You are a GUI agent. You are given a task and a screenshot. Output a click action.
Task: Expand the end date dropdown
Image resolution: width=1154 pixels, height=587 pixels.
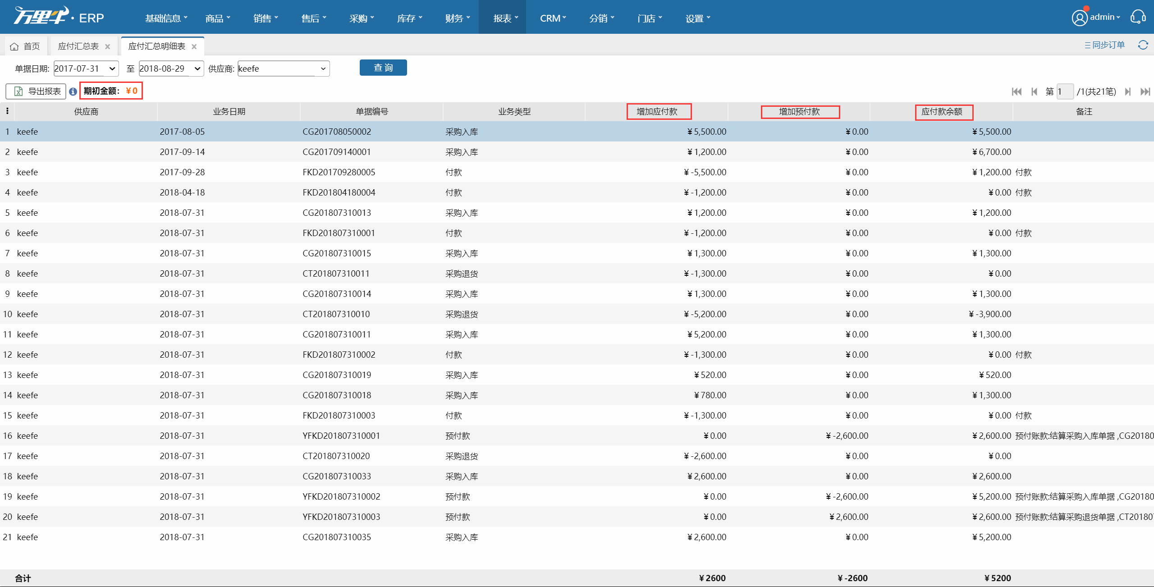[x=197, y=68]
